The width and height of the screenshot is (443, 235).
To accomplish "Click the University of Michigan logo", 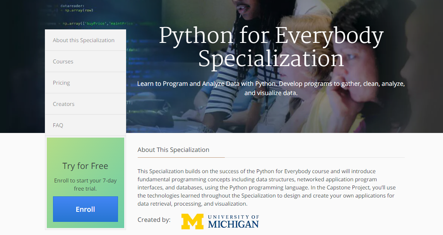I will (x=220, y=221).
